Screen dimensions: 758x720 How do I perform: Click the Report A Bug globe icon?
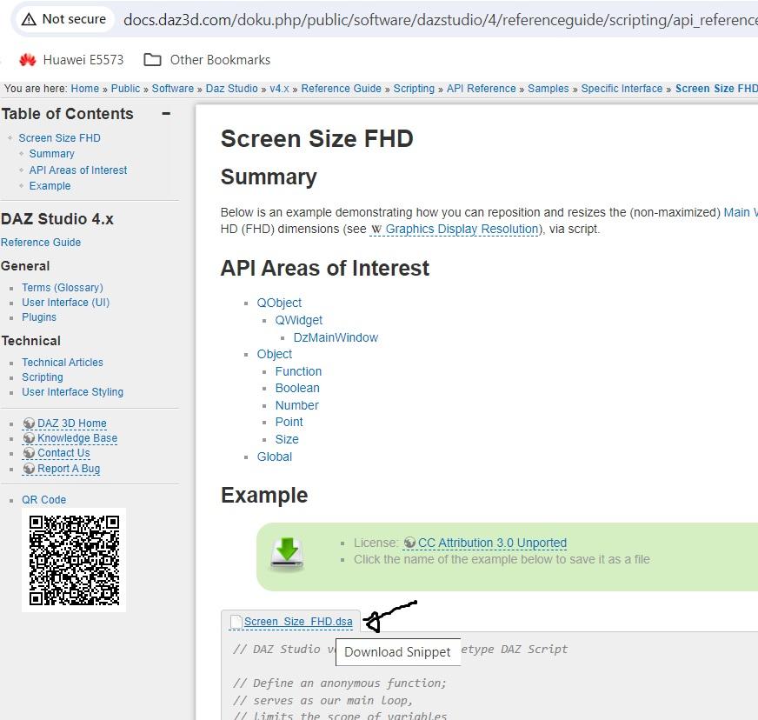click(29, 469)
